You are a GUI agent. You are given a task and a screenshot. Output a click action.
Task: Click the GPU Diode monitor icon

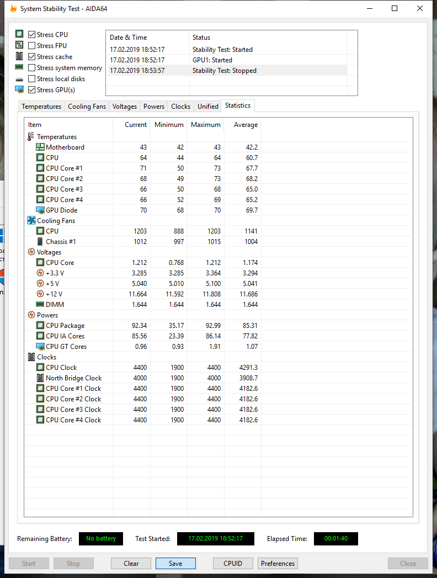(40, 210)
